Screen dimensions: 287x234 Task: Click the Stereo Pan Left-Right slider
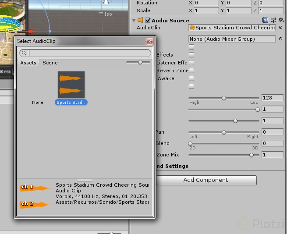click(223, 132)
